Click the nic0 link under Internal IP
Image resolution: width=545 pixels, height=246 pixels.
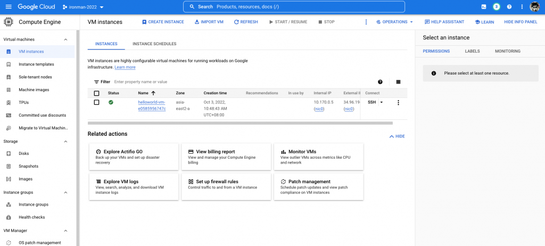319,109
